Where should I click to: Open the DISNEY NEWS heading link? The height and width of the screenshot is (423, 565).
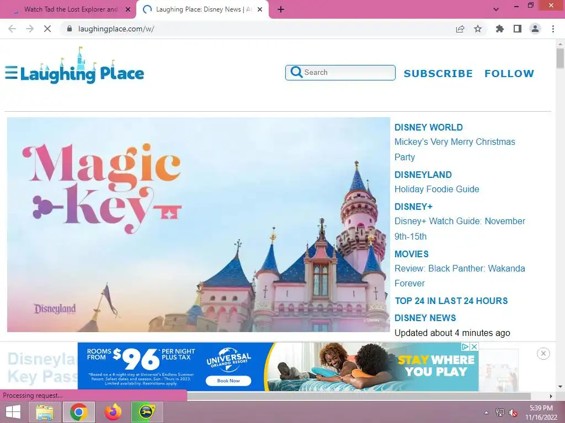click(x=425, y=318)
